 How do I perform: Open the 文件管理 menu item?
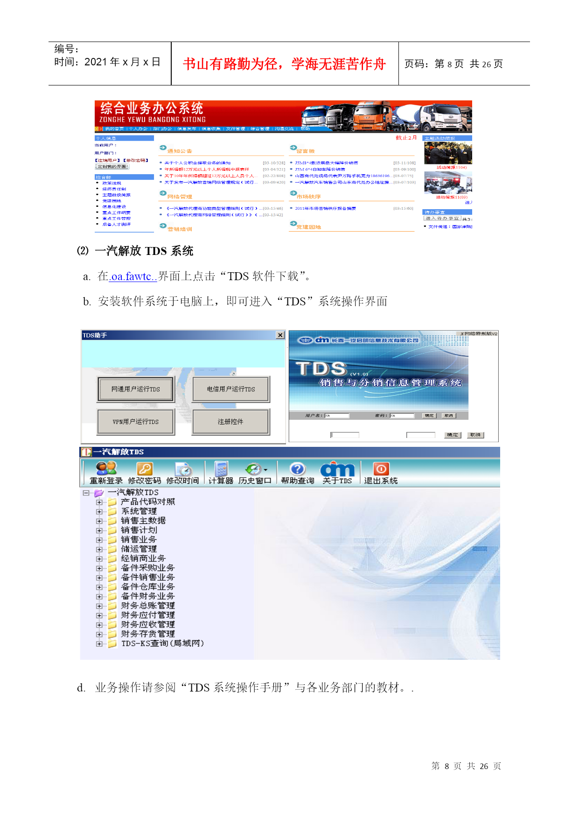pyautogui.click(x=236, y=129)
